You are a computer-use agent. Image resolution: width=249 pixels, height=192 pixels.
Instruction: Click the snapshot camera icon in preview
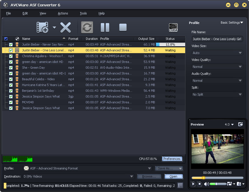click(x=239, y=184)
